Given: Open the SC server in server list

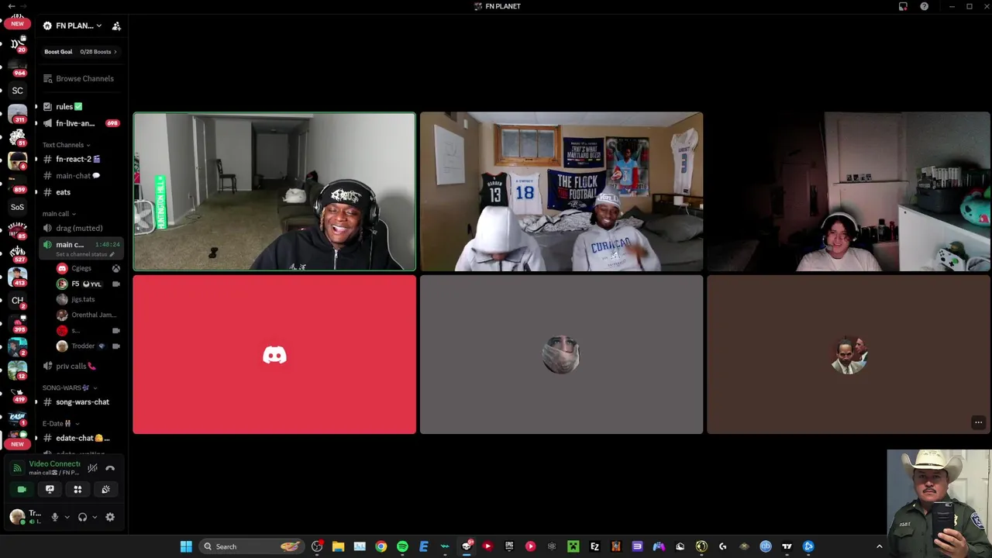Looking at the screenshot, I should (17, 91).
